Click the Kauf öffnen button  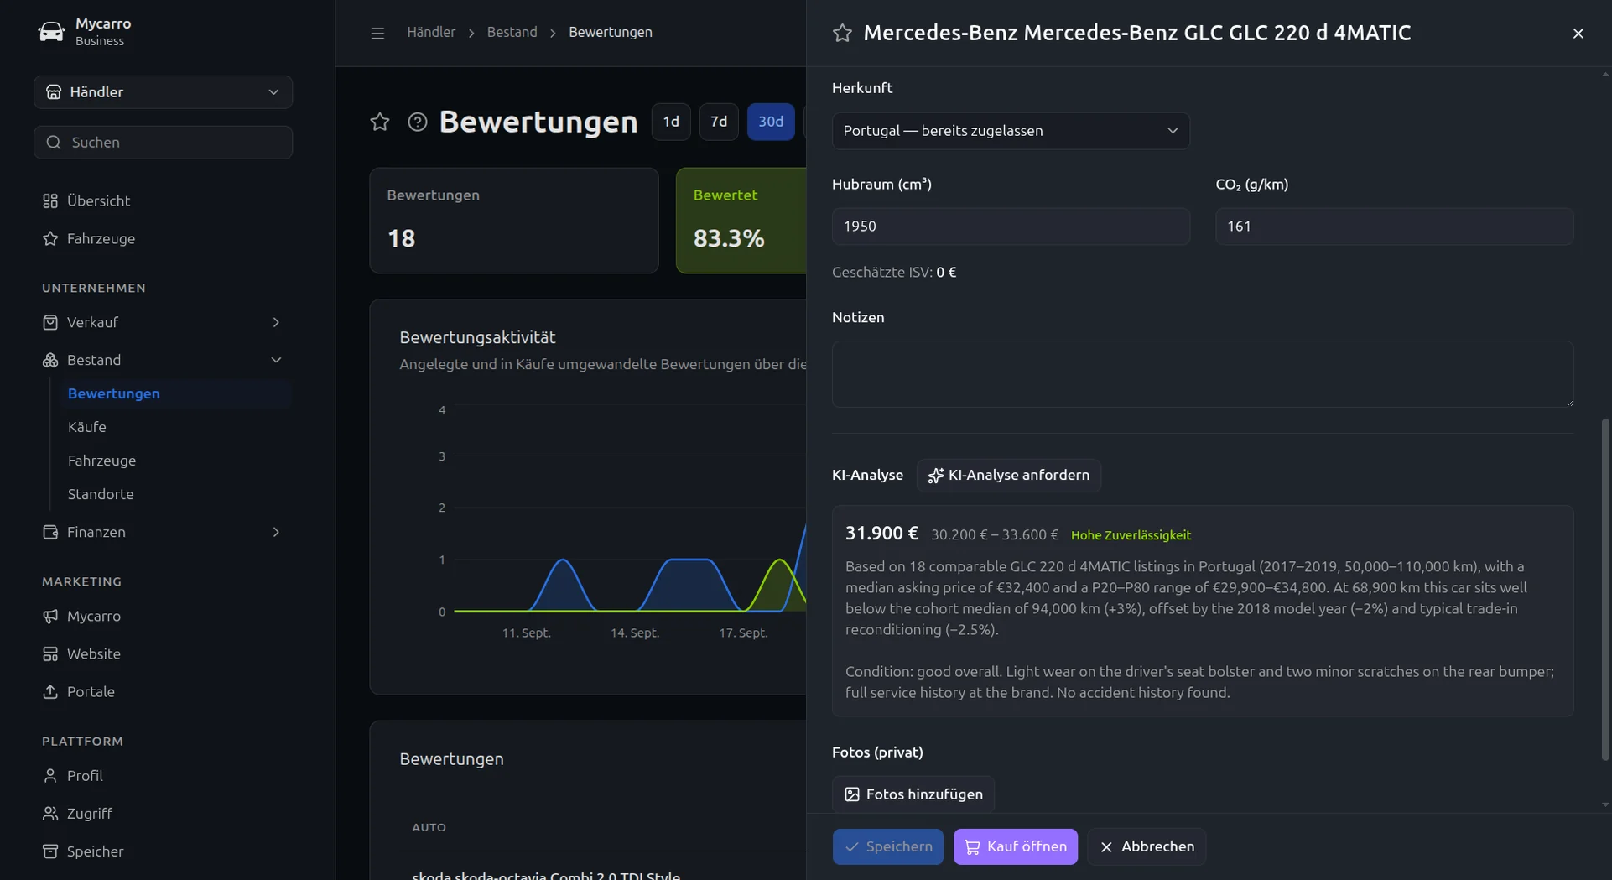tap(1015, 846)
